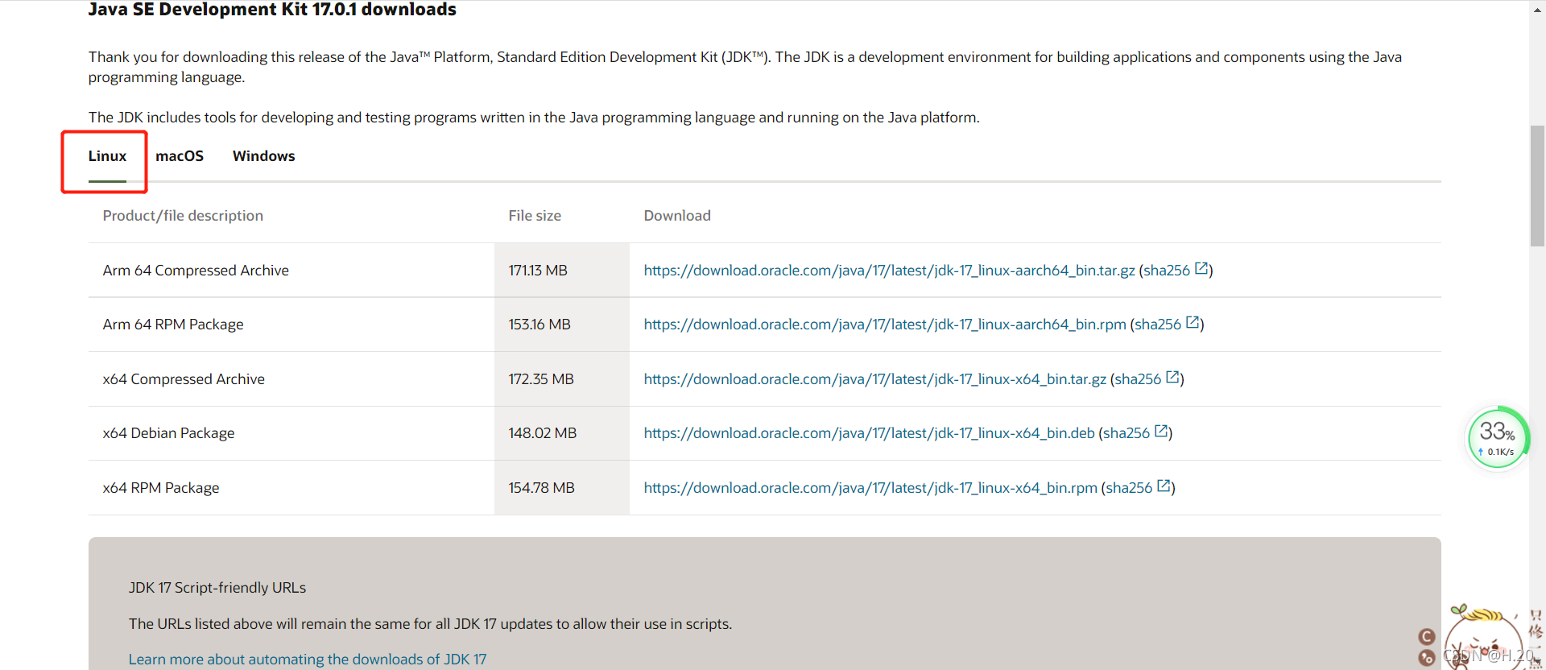1546x670 pixels.
Task: Click the external sha256 icon for Arm 64 RPM Package
Action: (x=1193, y=323)
